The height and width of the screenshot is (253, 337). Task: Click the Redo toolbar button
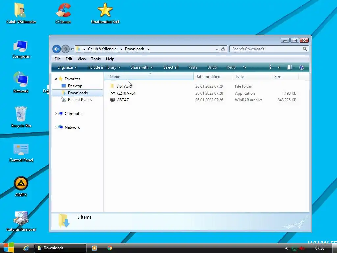231,67
